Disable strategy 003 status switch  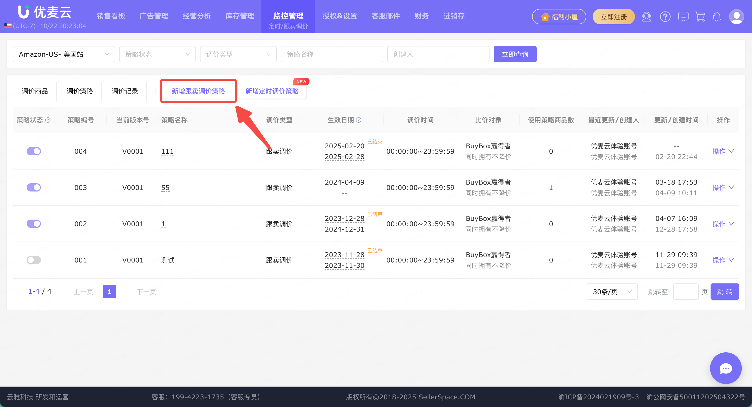[x=34, y=187]
